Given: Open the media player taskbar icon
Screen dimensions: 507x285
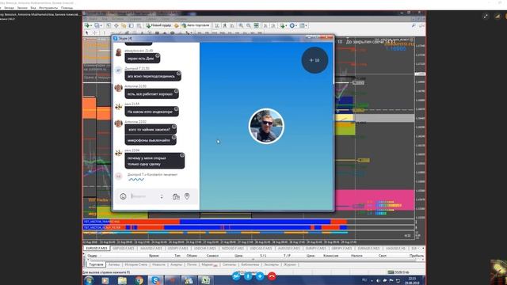Looking at the screenshot, I should pos(105,280).
